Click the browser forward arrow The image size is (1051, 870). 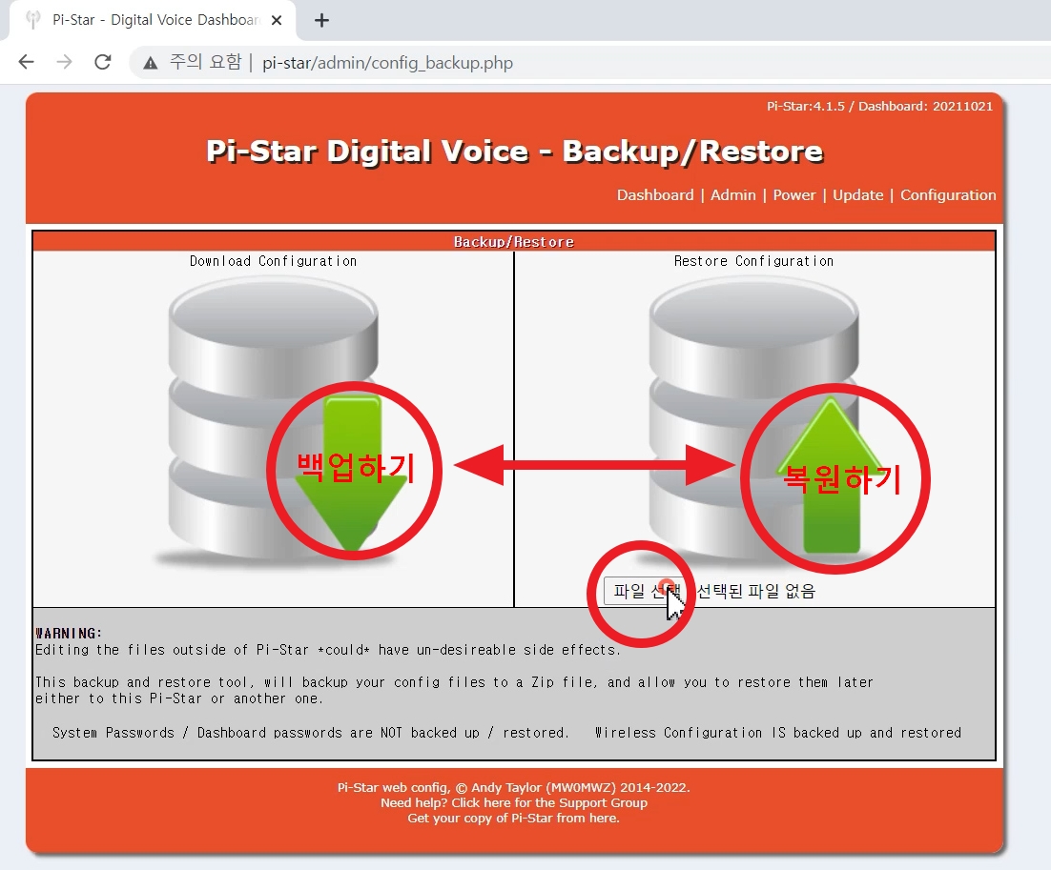(x=64, y=62)
